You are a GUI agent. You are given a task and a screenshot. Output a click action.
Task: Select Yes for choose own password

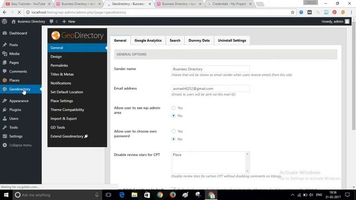pyautogui.click(x=174, y=131)
